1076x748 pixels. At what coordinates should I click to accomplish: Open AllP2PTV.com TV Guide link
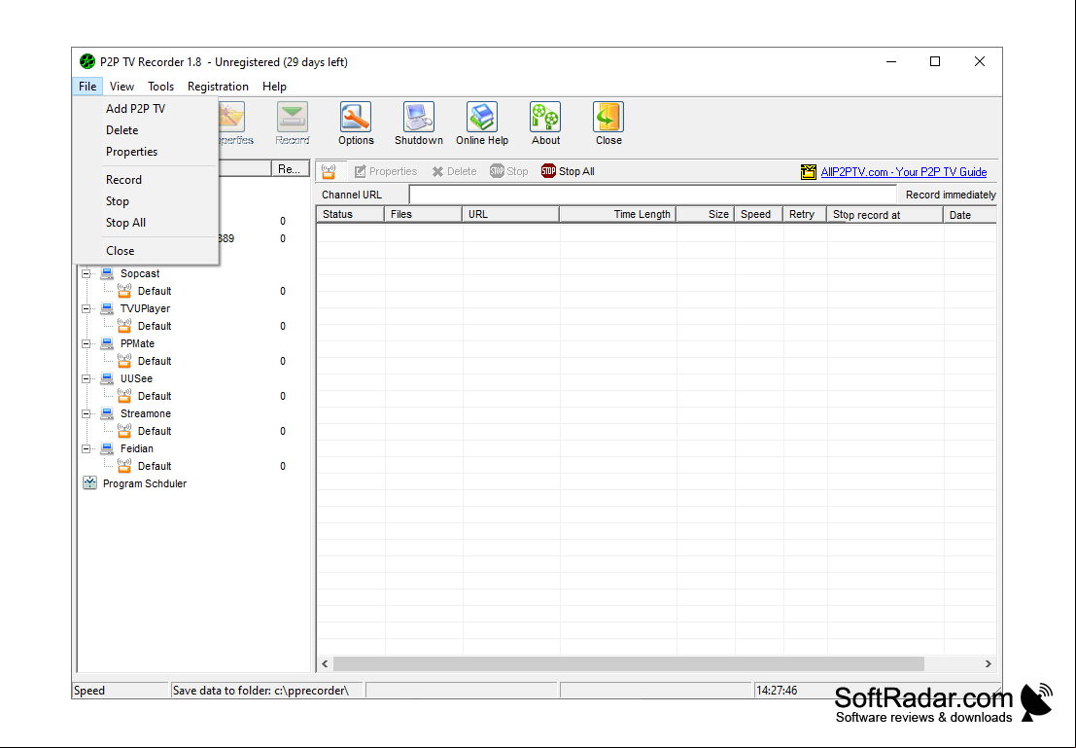click(904, 172)
